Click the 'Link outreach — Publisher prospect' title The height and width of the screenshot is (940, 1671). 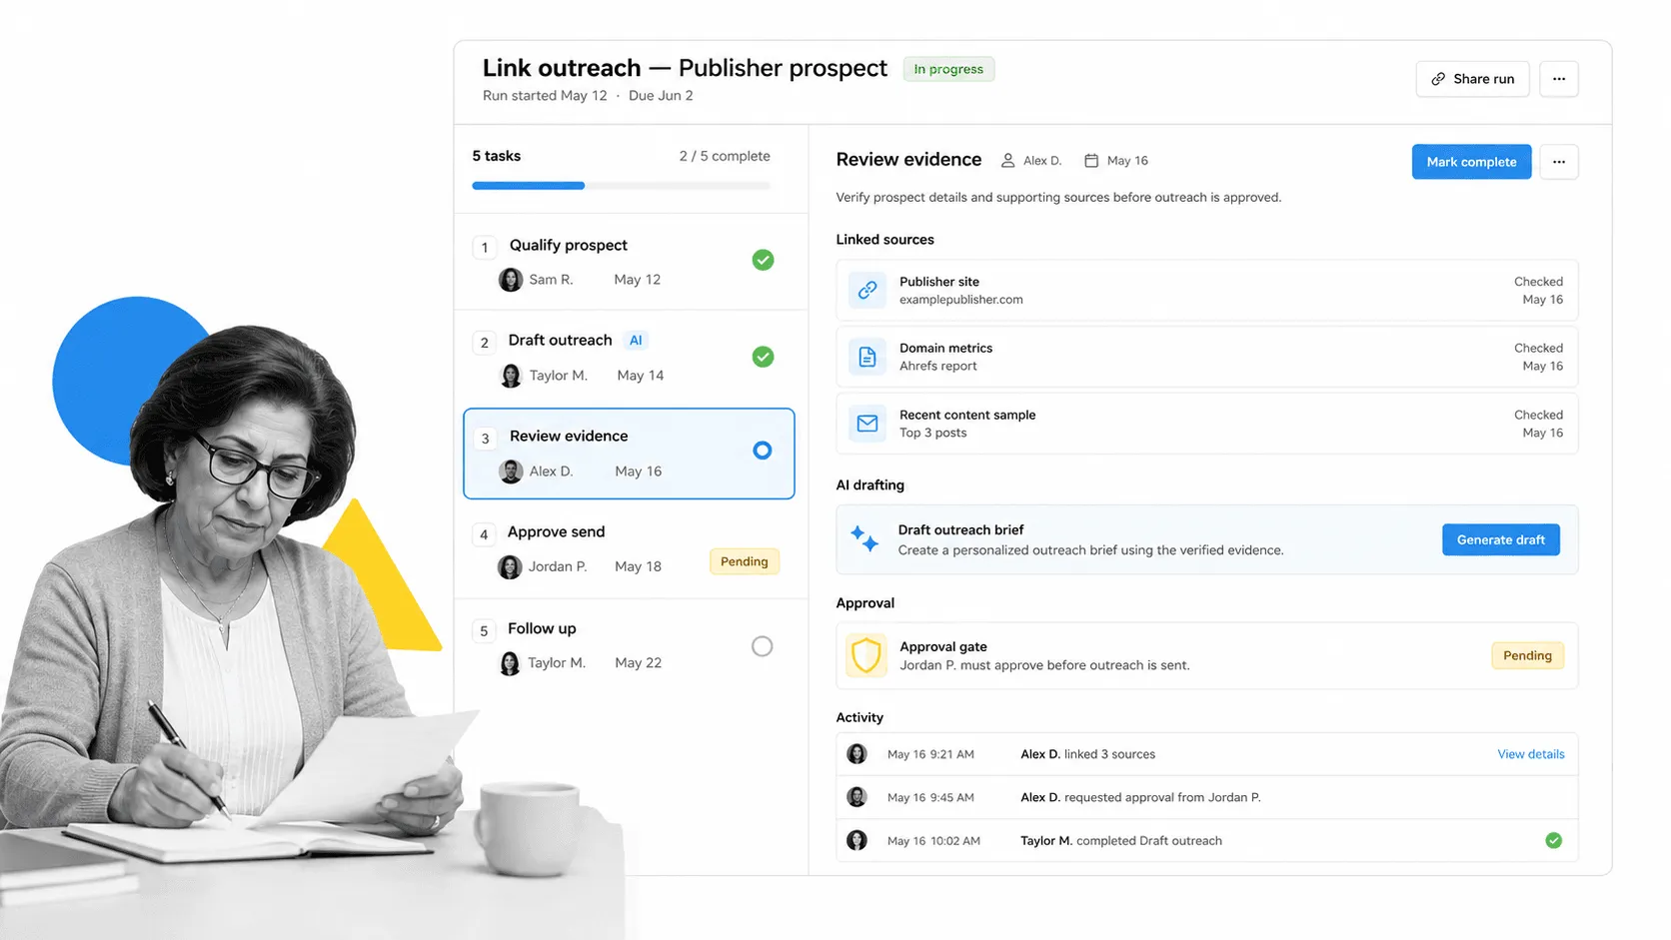tap(685, 68)
